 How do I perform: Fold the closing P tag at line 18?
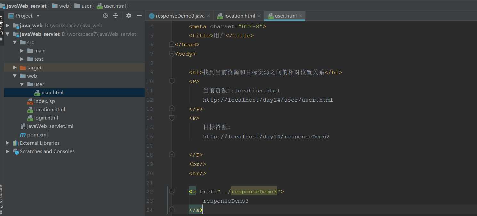pos(172,155)
